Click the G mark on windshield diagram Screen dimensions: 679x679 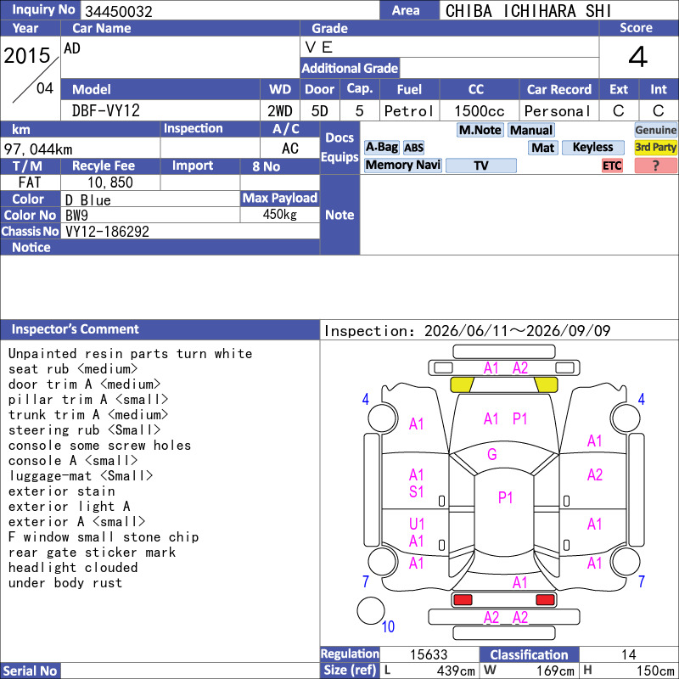(492, 454)
